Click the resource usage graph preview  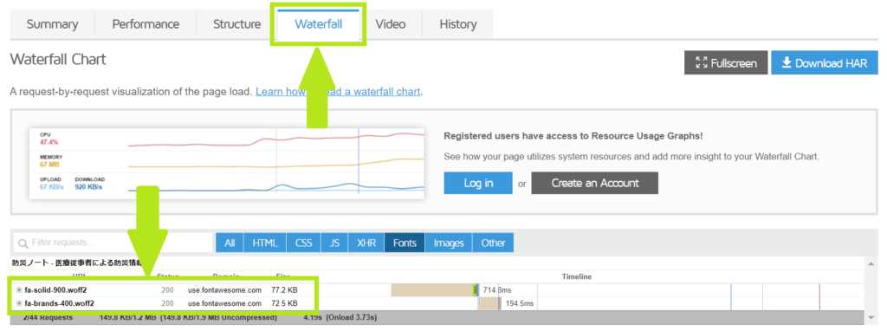226,163
